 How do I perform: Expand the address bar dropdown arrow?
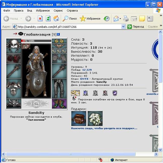coord(123,27)
